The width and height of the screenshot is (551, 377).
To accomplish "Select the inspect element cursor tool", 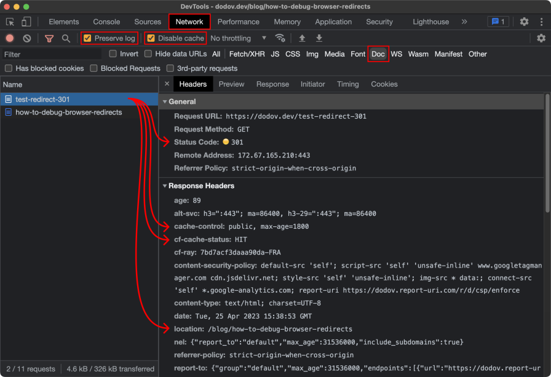I will [x=10, y=22].
